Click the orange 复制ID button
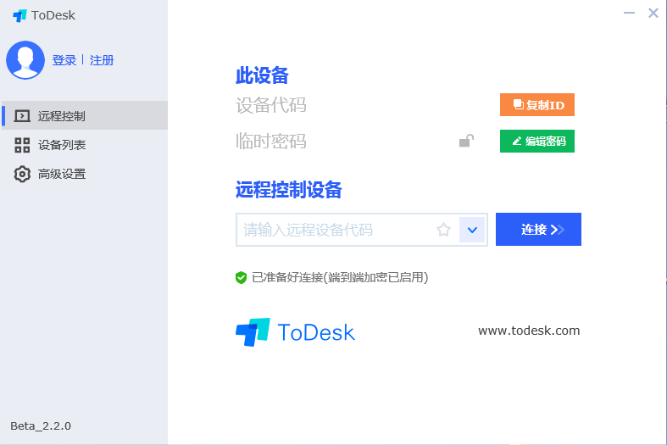The height and width of the screenshot is (445, 667). coord(537,104)
